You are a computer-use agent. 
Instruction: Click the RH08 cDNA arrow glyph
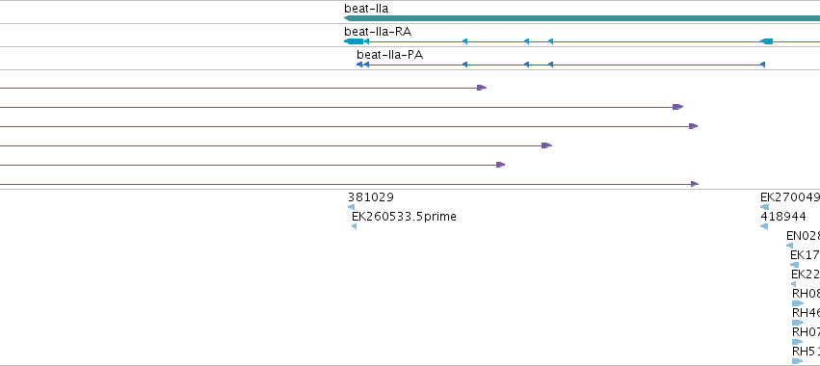point(798,303)
